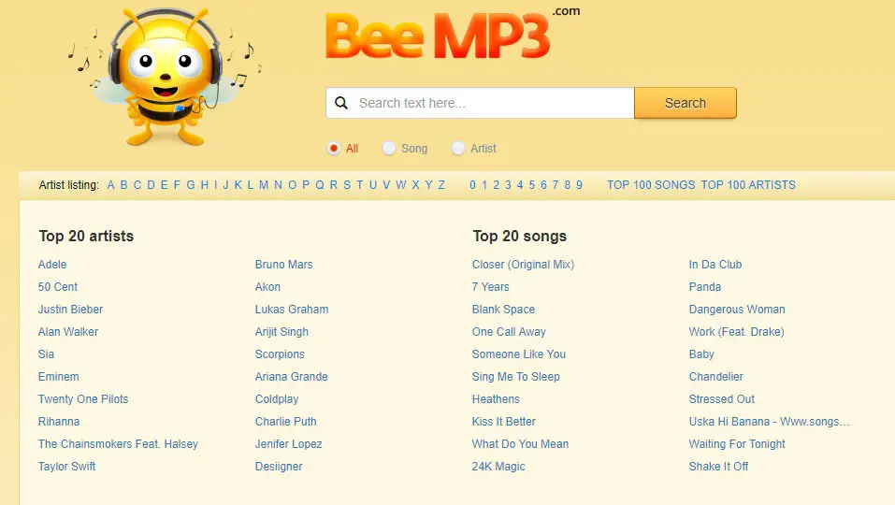Viewport: 895px width, 505px height.
Task: Open Dangerous Woman song link
Action: [737, 310]
